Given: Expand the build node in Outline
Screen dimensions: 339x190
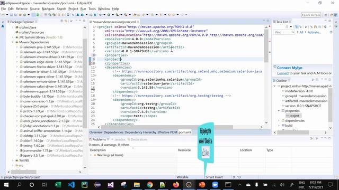Looking at the screenshot, I should (x=279, y=126).
